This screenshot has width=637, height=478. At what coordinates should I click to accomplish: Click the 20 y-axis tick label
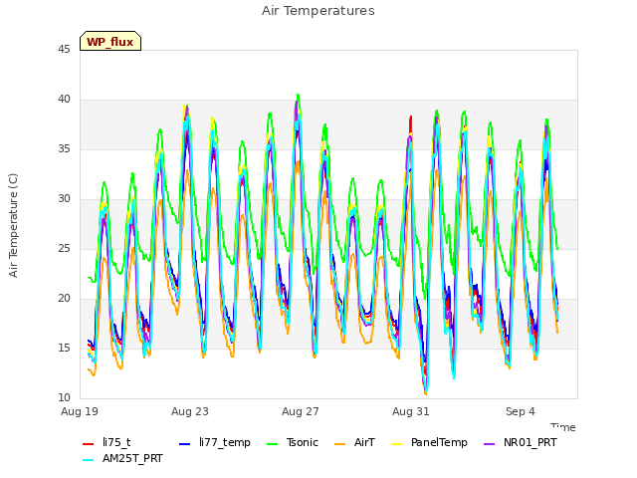(64, 299)
